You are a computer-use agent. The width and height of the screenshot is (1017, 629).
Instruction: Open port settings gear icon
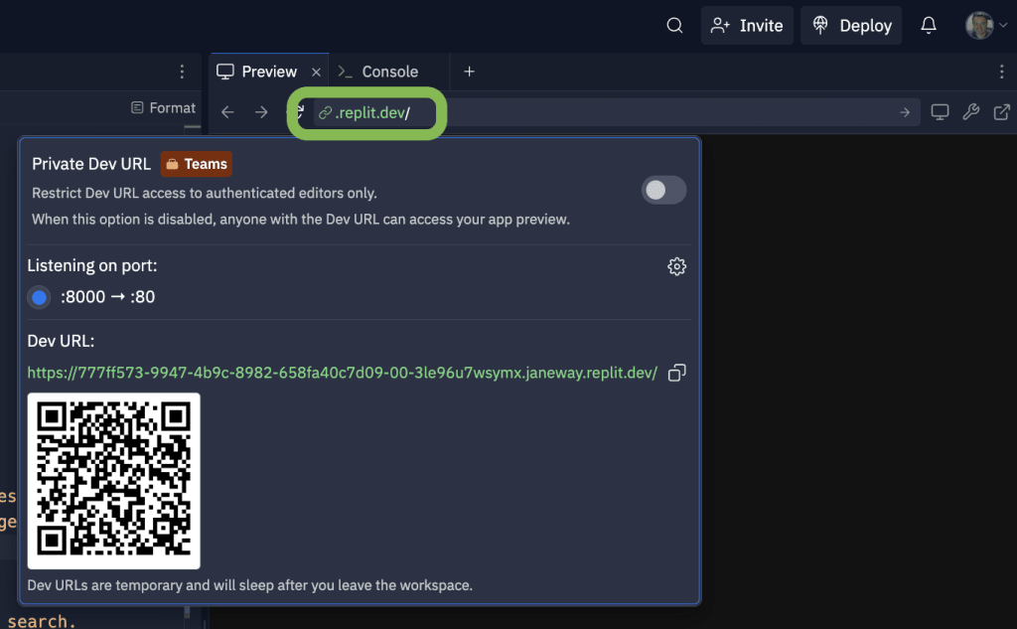coord(676,266)
